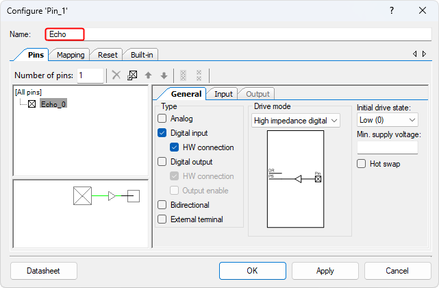This screenshot has width=439, height=288.
Task: Open the Drive mode dropdown
Action: pos(296,121)
